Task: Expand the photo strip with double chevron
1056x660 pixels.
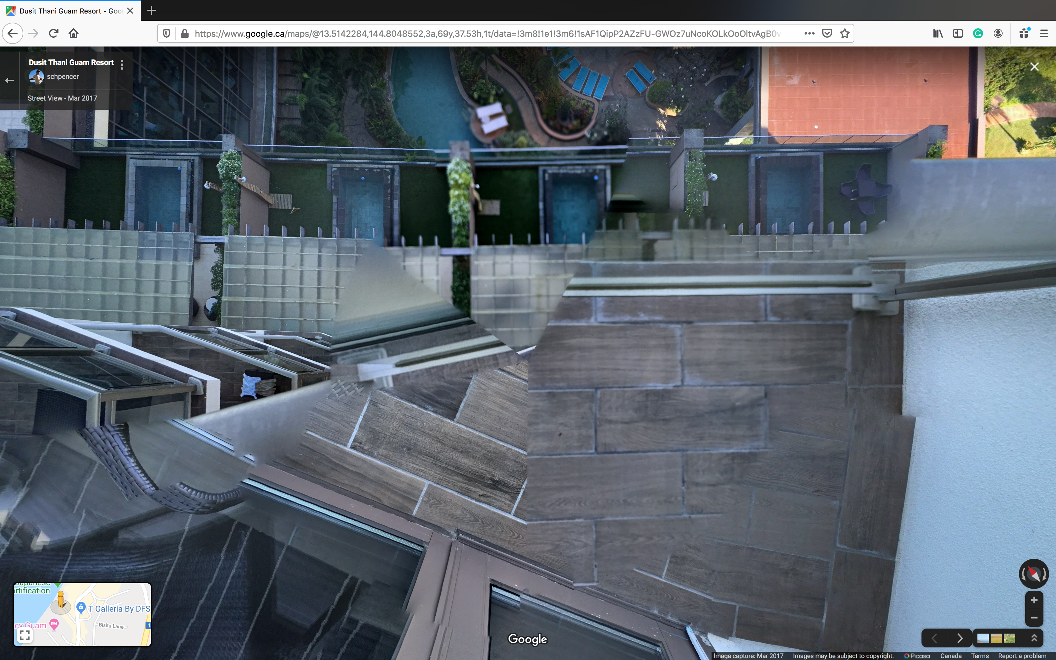Action: point(1034,638)
